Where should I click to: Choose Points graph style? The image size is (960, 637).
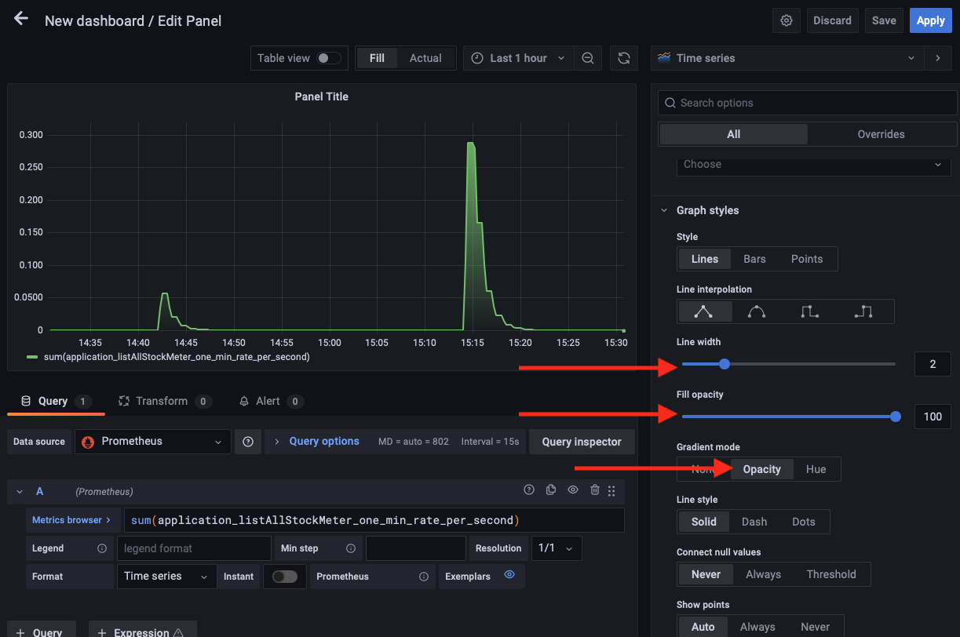click(x=807, y=259)
